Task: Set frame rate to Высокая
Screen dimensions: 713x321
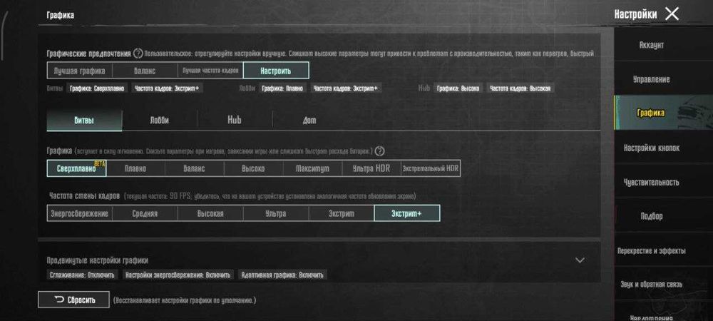Action: 210,213
